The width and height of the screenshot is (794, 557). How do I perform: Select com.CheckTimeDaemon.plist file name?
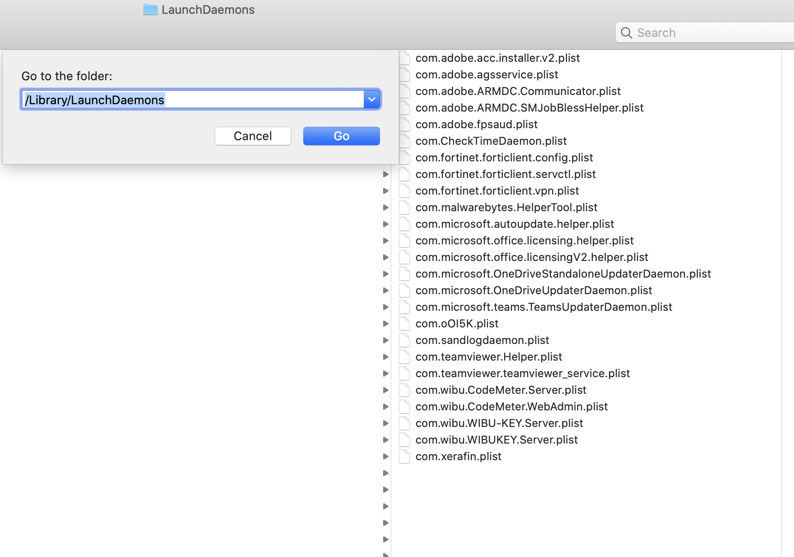point(491,141)
